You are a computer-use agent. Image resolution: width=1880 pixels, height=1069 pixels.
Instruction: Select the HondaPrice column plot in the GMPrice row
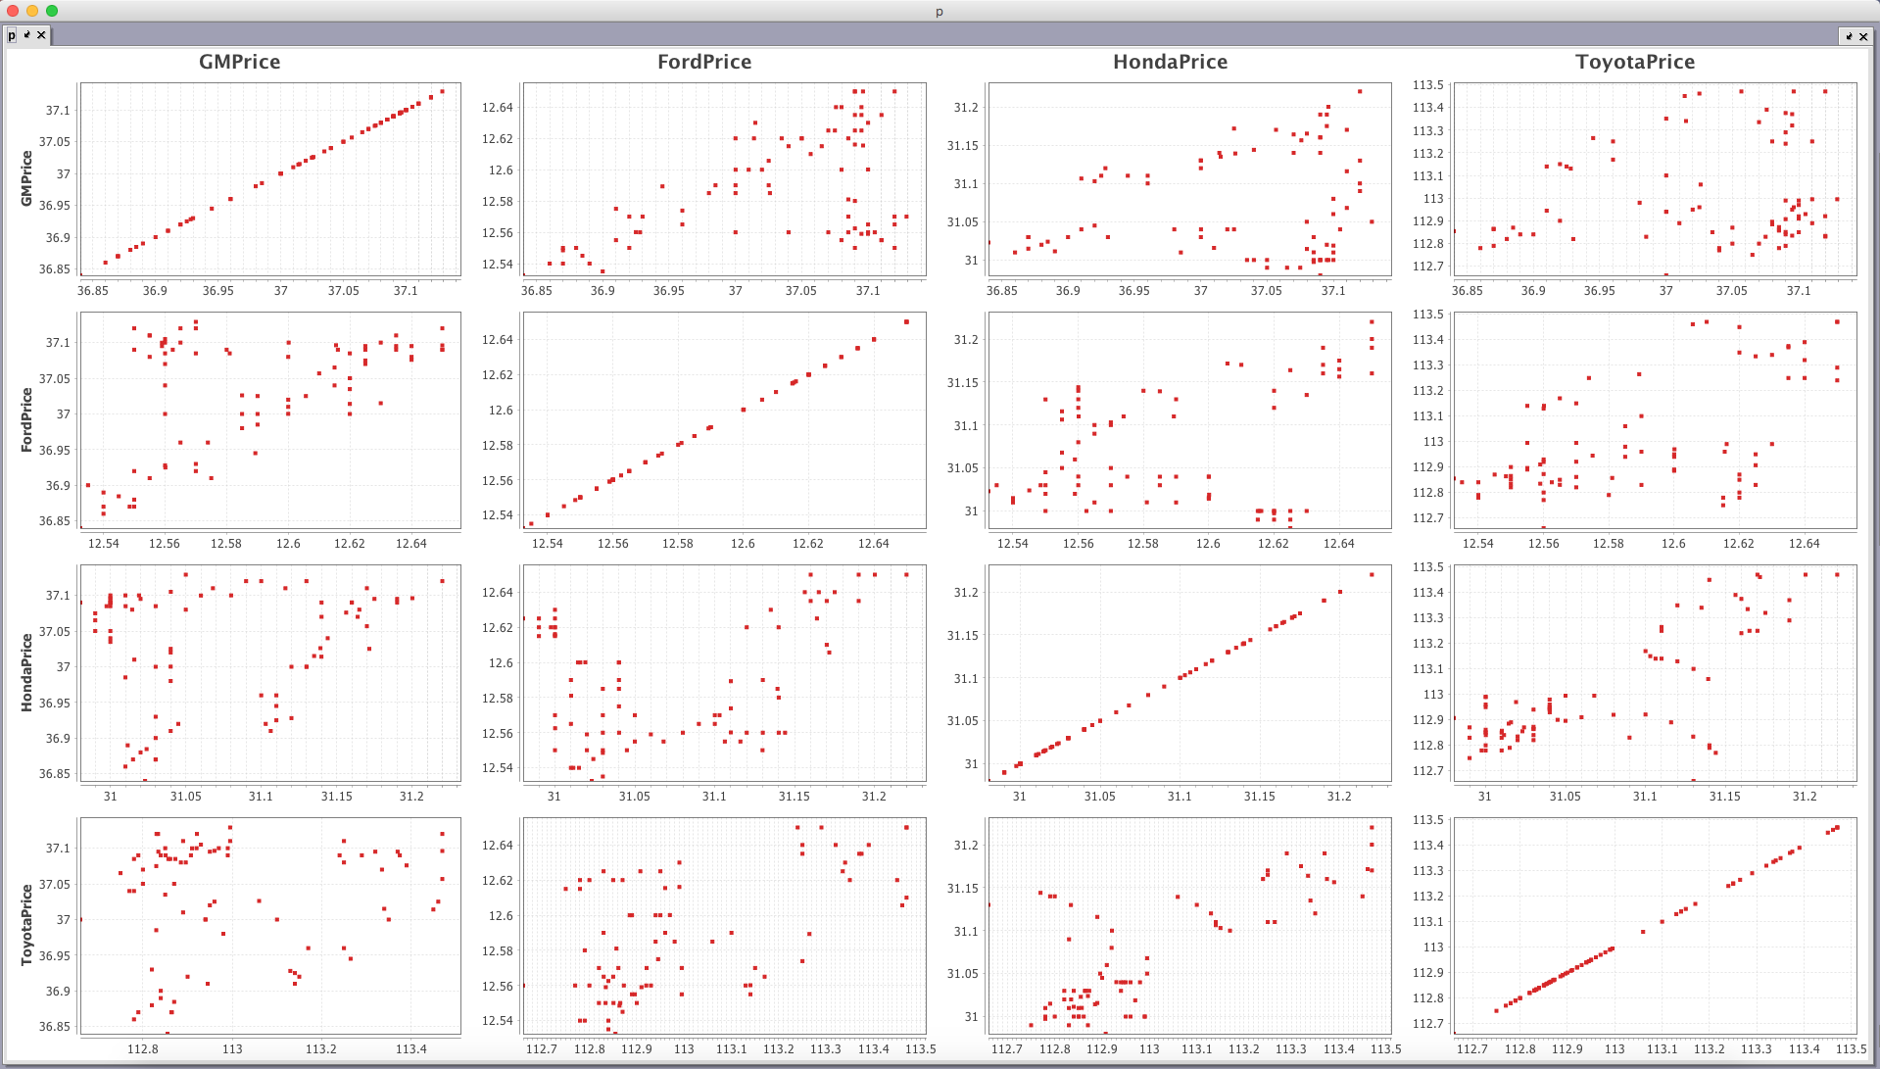(x=1190, y=179)
